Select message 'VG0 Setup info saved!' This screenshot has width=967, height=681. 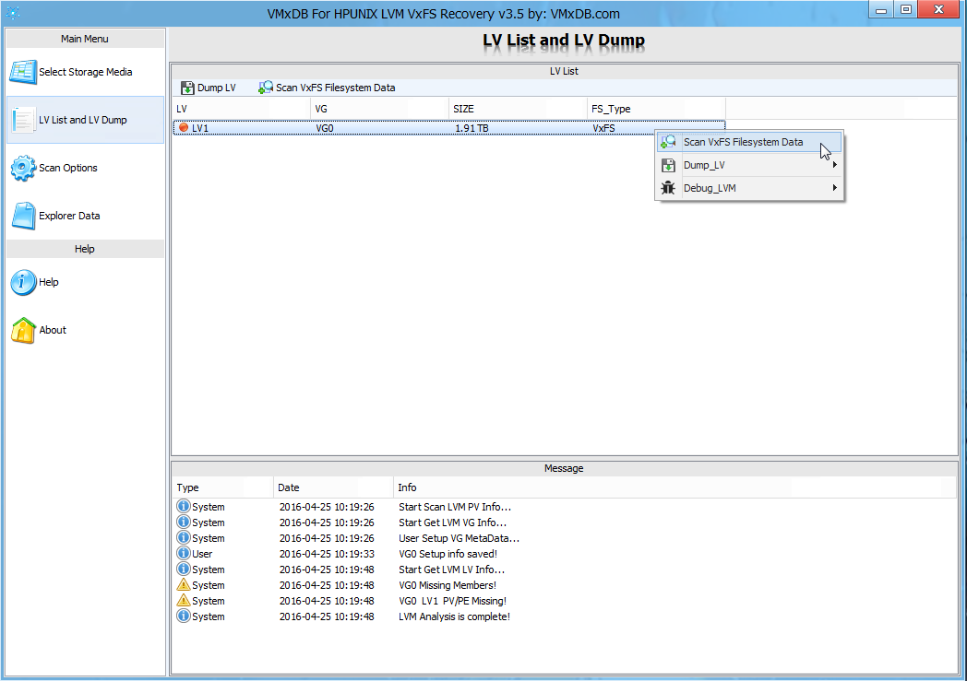(448, 554)
